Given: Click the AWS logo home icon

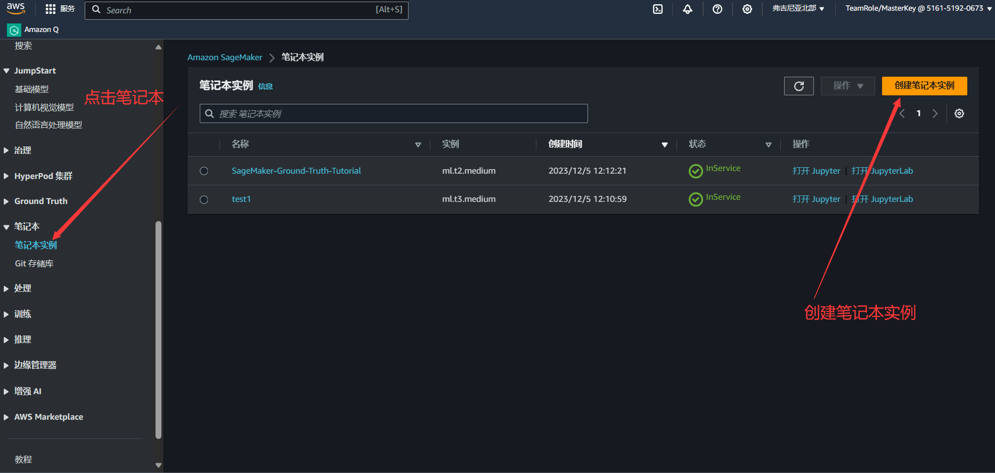Looking at the screenshot, I should [x=15, y=9].
